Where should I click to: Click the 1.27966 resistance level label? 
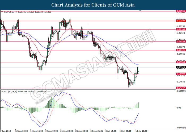[181, 11]
